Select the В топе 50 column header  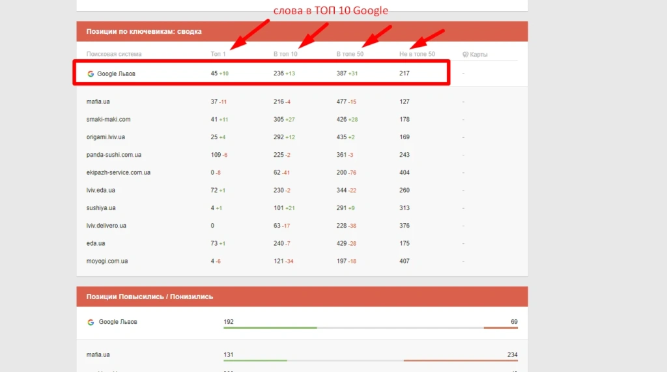click(x=350, y=54)
